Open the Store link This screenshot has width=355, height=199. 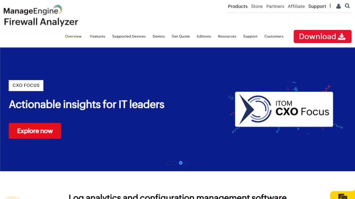tap(257, 6)
